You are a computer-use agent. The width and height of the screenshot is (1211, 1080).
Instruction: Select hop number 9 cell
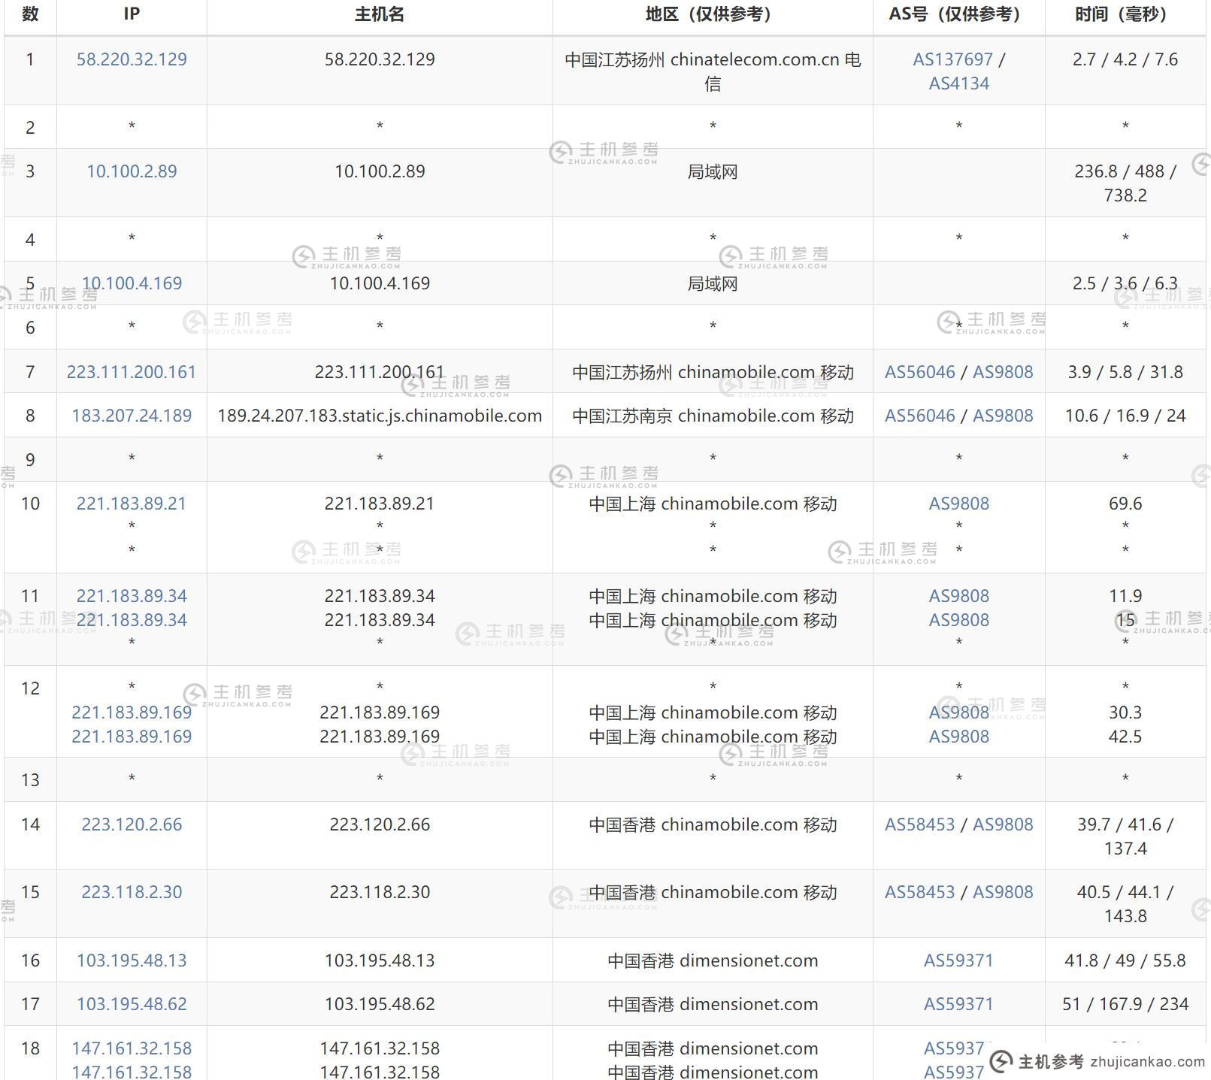point(30,460)
